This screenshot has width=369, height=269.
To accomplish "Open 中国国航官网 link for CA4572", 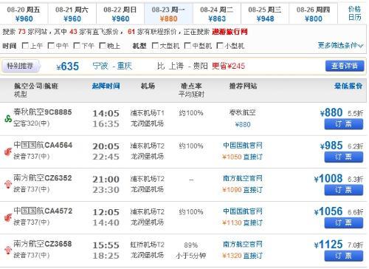I will pos(243,211).
